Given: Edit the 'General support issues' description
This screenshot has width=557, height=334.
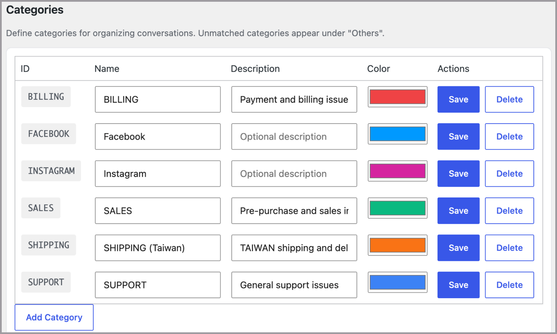Looking at the screenshot, I should (294, 285).
